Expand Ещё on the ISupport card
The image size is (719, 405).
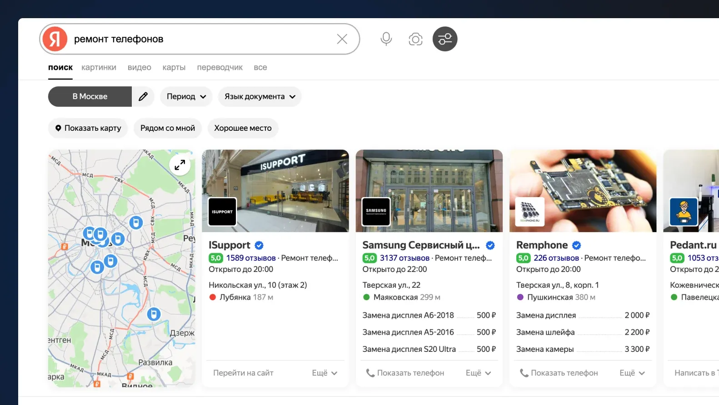325,373
